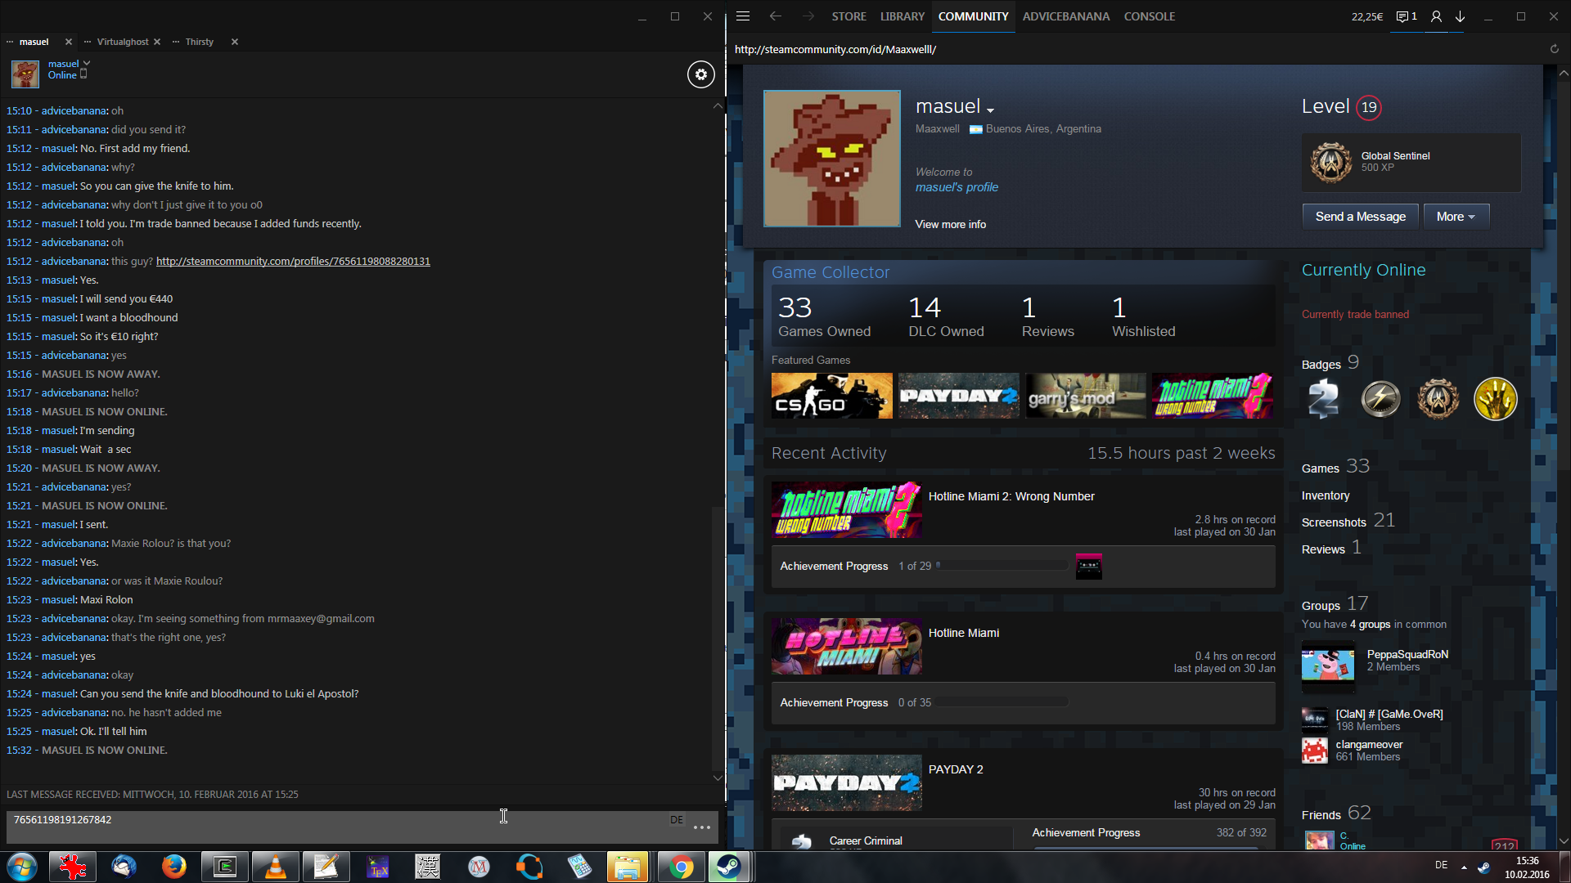Click Send a Message button
The image size is (1571, 883).
coord(1360,217)
